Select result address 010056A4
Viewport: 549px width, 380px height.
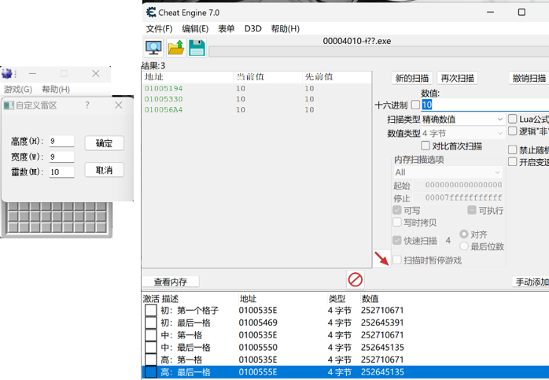tap(164, 109)
